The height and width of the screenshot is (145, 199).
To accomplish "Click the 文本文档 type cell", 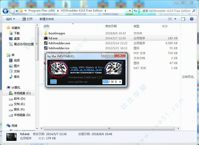I will (x=139, y=58).
